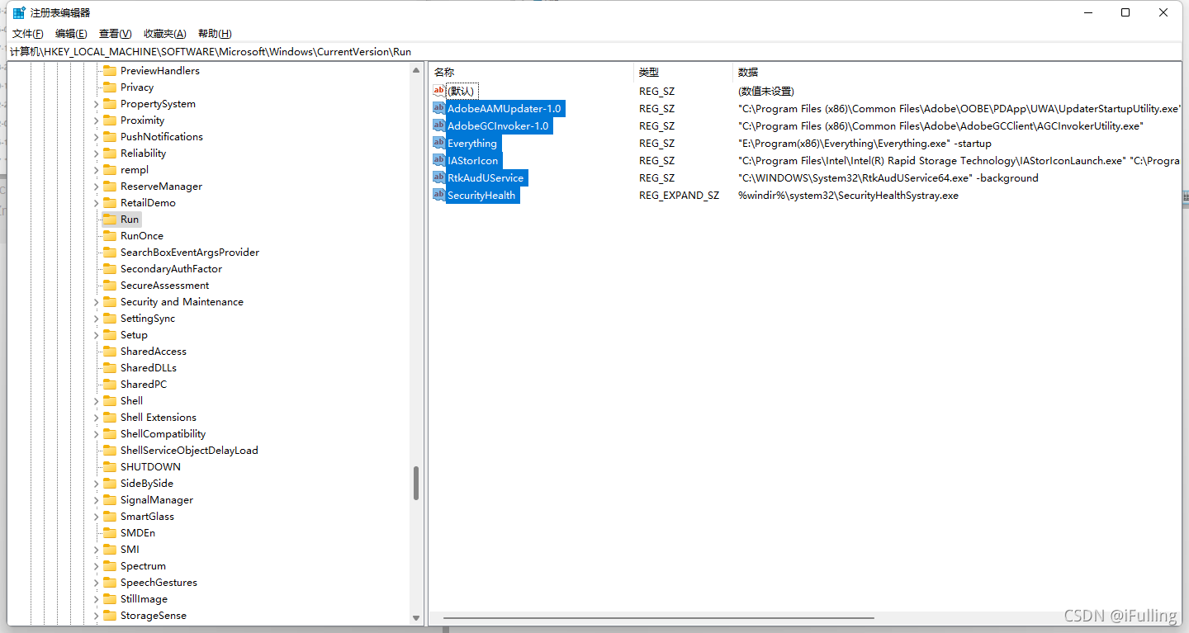
Task: Click the SMDEn folder icon
Action: click(x=109, y=532)
